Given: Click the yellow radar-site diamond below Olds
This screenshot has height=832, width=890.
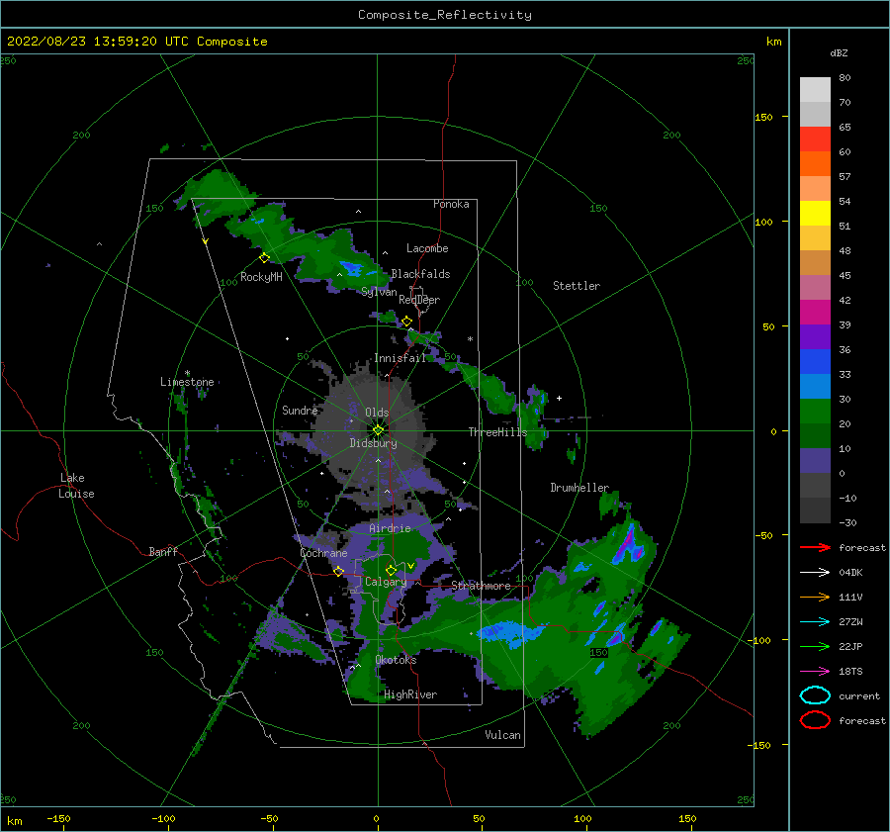Looking at the screenshot, I should tap(378, 430).
